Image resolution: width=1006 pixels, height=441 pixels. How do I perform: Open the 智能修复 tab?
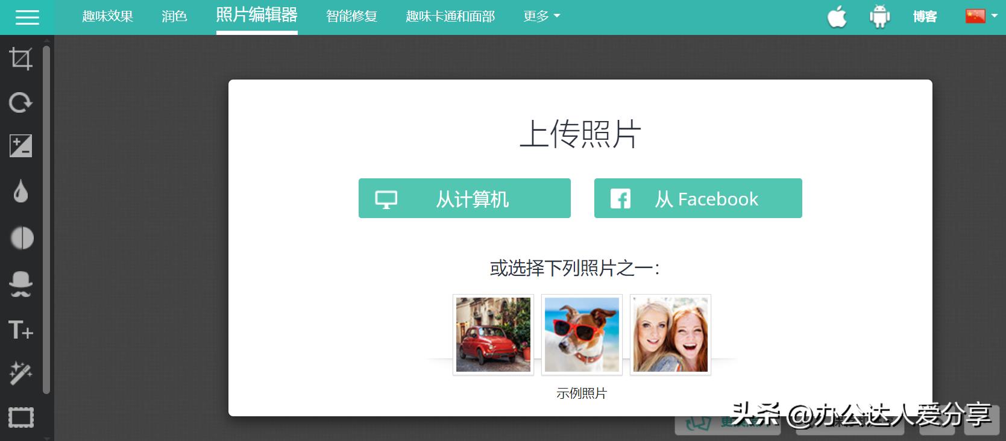click(351, 16)
